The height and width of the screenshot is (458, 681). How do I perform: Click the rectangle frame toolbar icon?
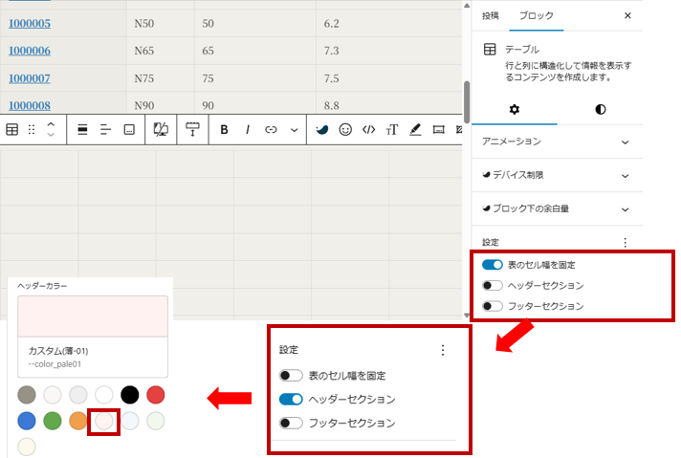tap(439, 129)
